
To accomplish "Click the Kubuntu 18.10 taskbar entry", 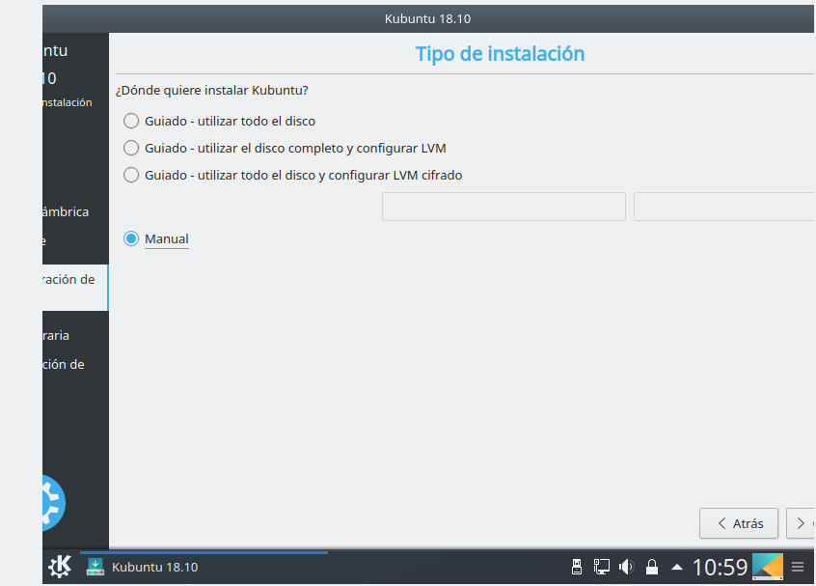I will [204, 567].
